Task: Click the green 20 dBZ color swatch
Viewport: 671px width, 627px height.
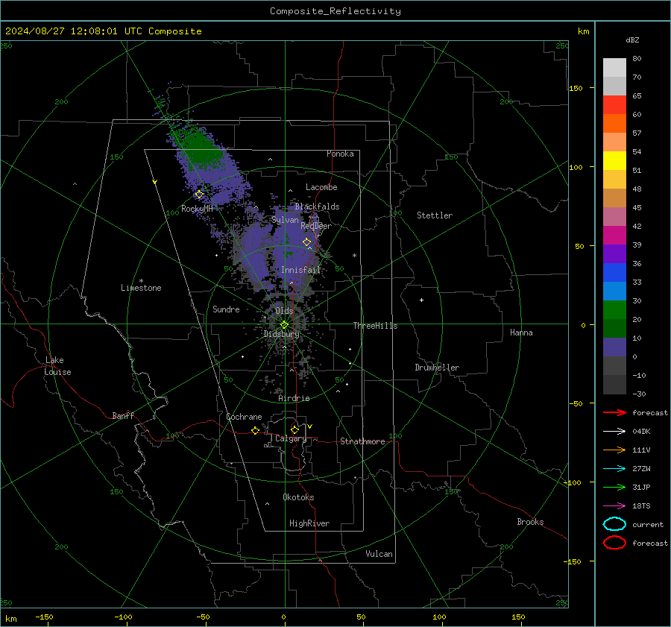Action: coord(614,310)
